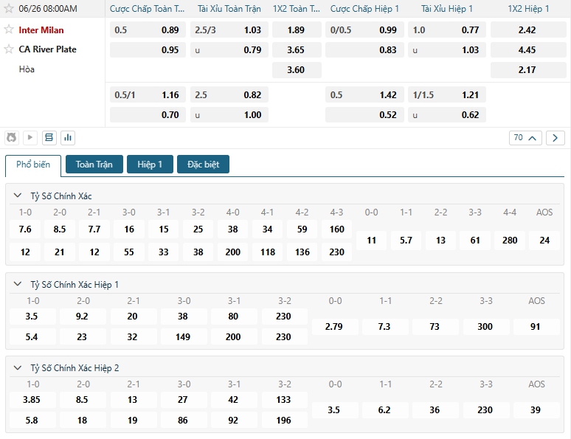Click the live stream play icon
Screen dimensions: 571x439
pyautogui.click(x=30, y=137)
